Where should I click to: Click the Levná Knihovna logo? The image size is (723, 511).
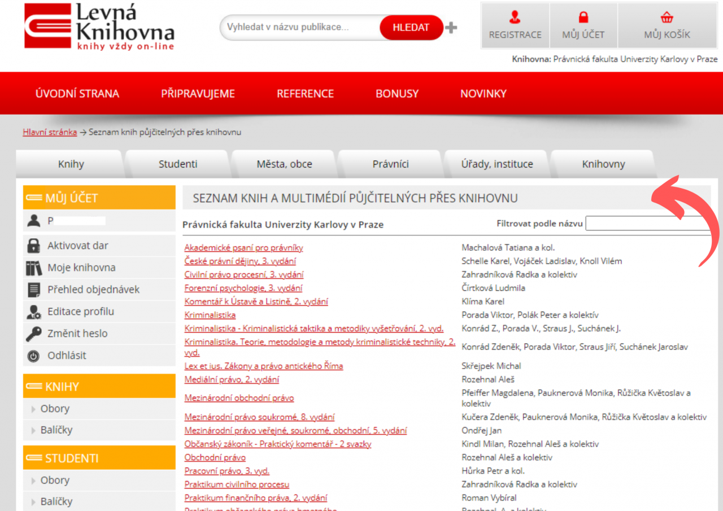(x=99, y=27)
